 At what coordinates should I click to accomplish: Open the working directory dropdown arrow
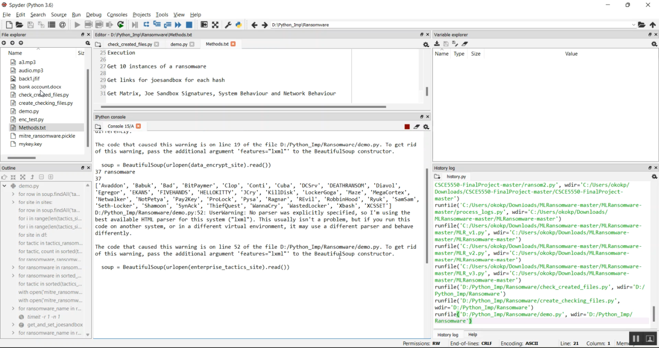633,25
